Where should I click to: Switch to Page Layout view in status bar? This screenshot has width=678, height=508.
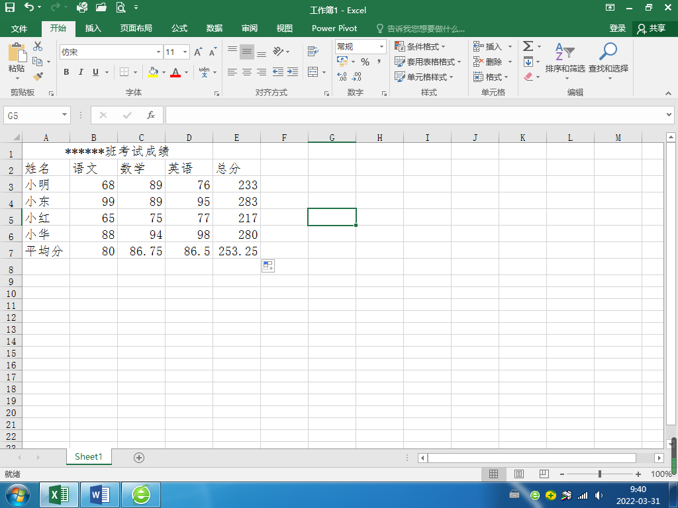[x=519, y=474]
